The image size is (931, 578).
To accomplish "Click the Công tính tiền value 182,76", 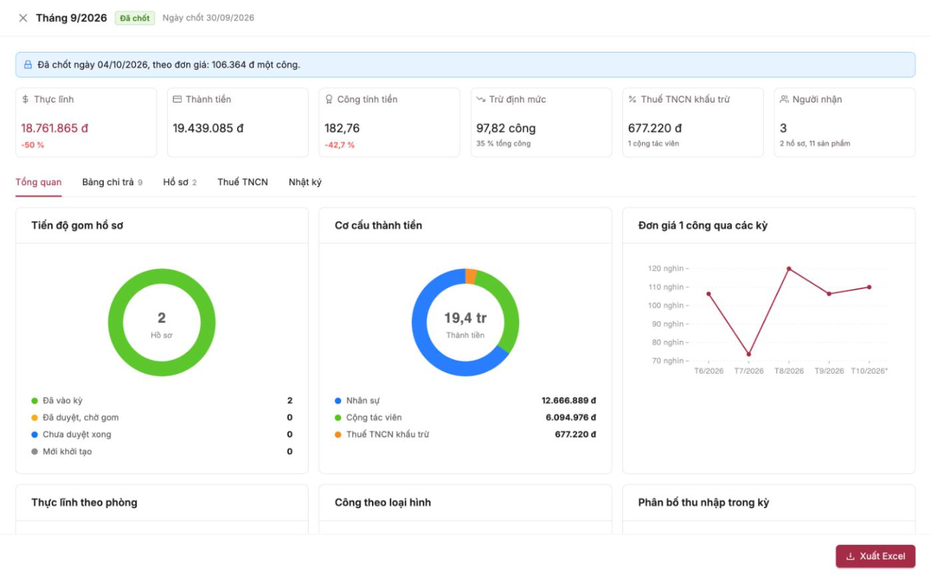I will [342, 129].
